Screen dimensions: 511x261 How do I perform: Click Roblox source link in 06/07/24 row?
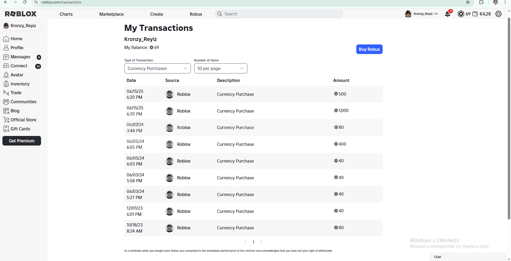[184, 128]
